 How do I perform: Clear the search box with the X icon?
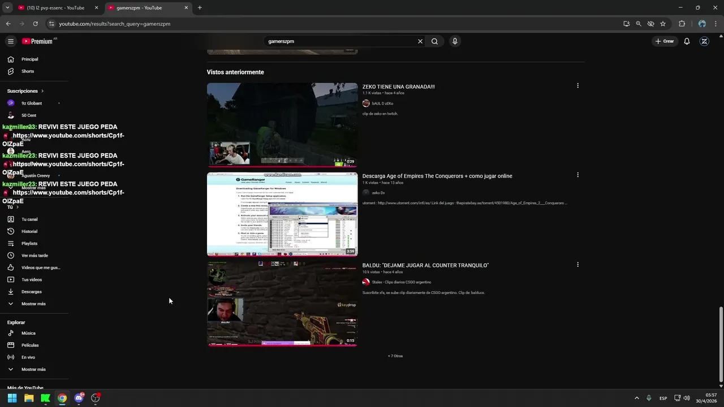tap(420, 41)
